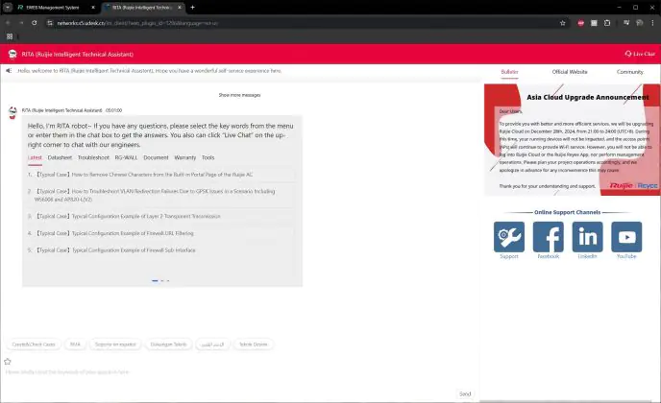Select the Official Website tab
661x403 pixels.
click(570, 72)
